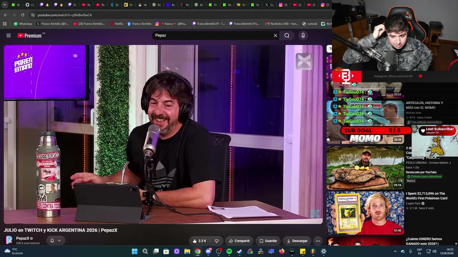Open Netflix bookmark

(116, 24)
